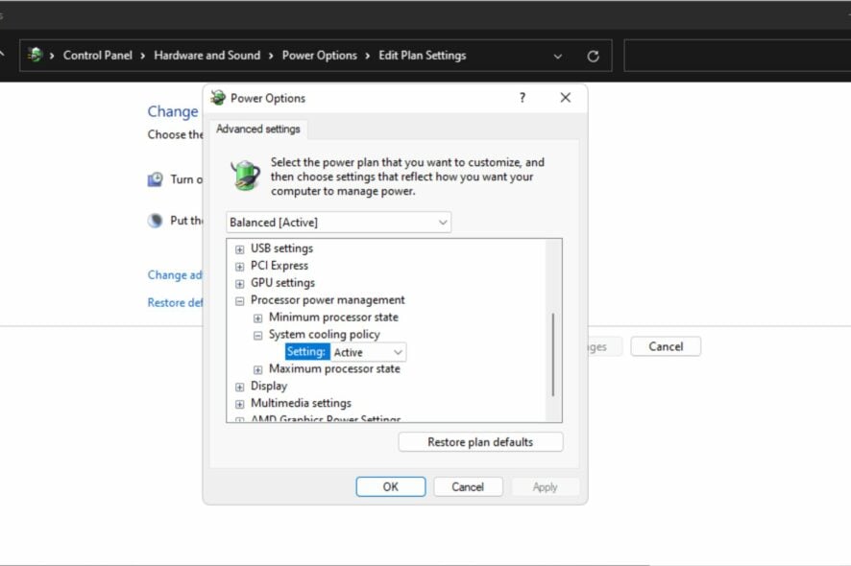
Task: Click the refresh icon in the address bar
Action: click(593, 56)
